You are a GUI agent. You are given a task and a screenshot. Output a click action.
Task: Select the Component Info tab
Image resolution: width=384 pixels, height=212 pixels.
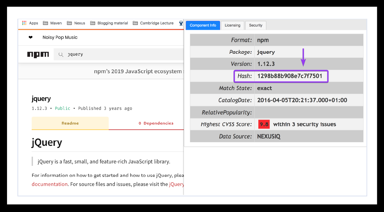(x=203, y=25)
